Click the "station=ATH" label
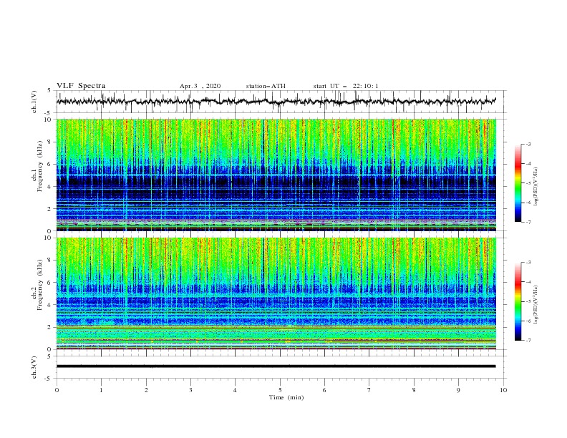 click(x=266, y=86)
